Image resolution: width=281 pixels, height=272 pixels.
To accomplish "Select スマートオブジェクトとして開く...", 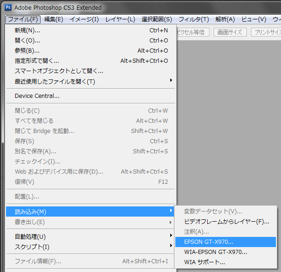I will [90, 71].
